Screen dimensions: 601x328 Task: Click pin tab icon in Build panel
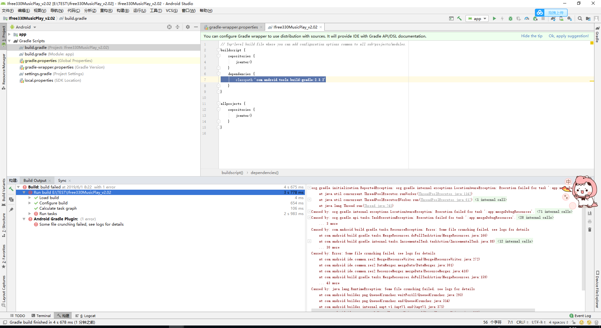click(x=11, y=210)
